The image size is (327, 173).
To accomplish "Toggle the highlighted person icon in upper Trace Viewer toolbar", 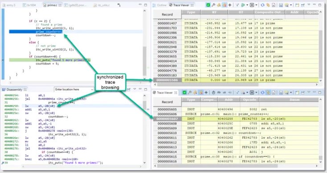I will coord(224,5).
